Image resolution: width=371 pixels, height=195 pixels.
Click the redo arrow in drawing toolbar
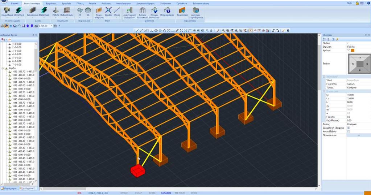[277, 31]
